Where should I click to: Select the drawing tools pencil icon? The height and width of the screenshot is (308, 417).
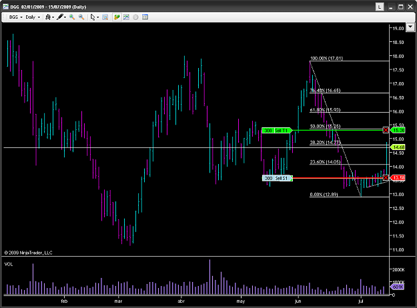(60, 17)
